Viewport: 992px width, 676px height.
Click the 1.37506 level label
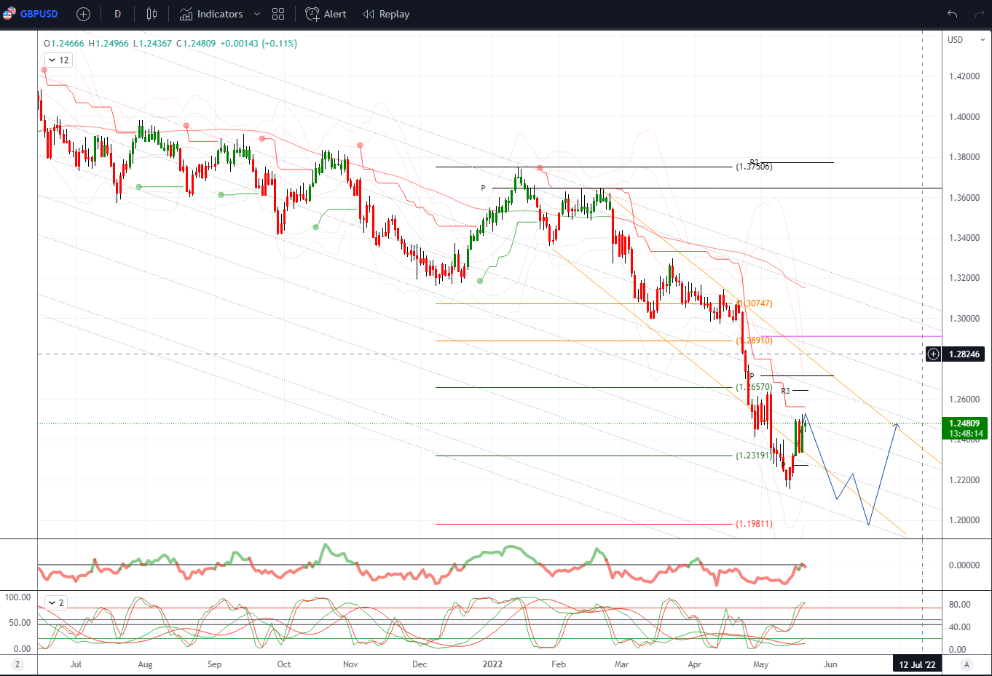click(x=754, y=167)
